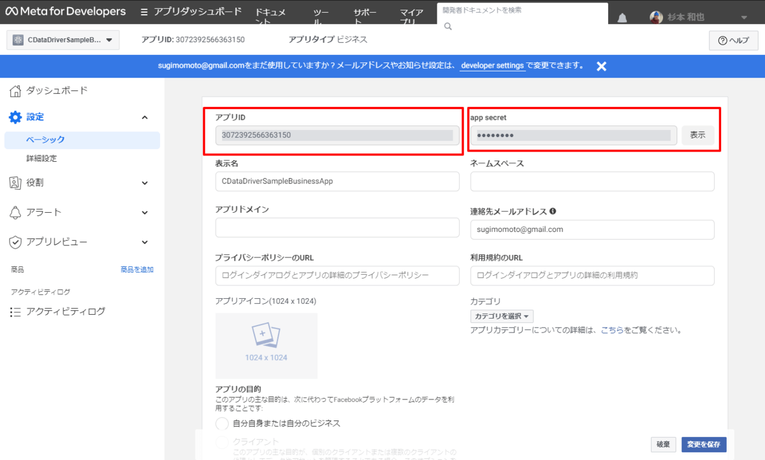Click the 表示名 input field
Image resolution: width=765 pixels, height=460 pixels.
(x=337, y=182)
